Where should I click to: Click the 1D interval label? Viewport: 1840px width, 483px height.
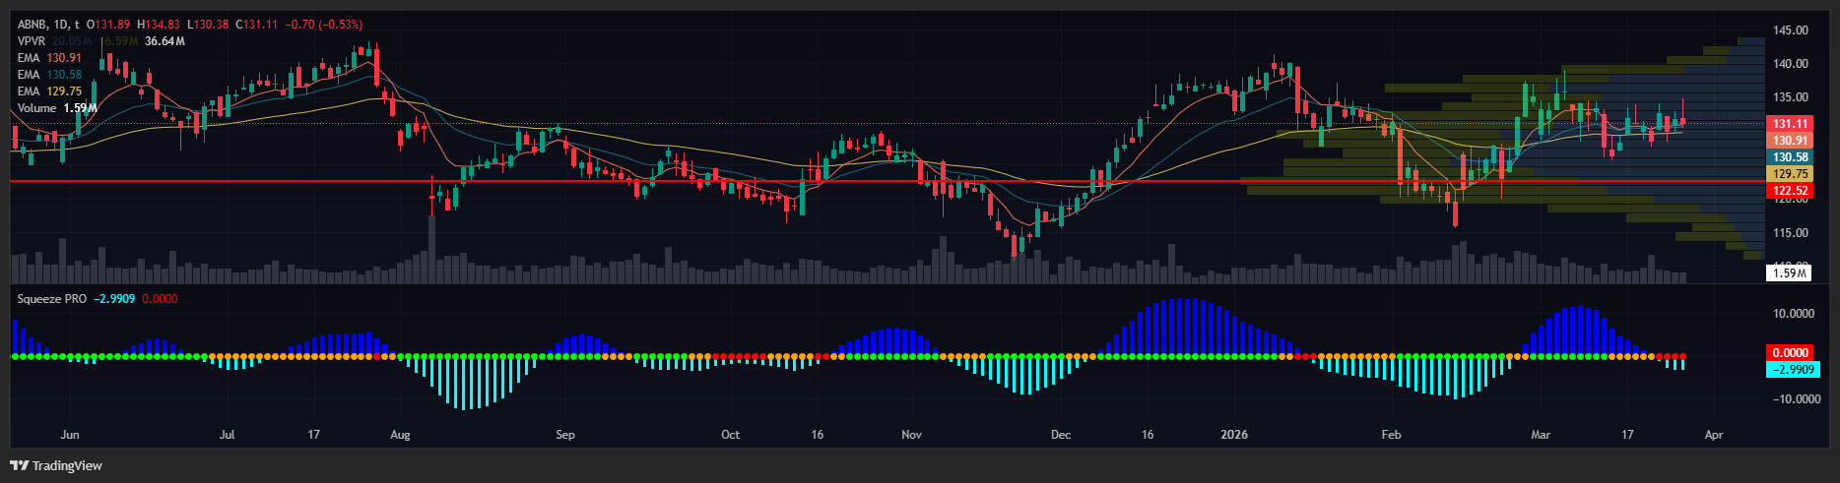click(62, 25)
